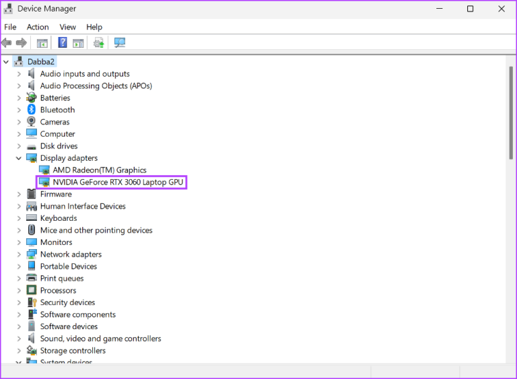Select NVIDIA GeForce RTX 3060 Laptop GPU
Screen dimensions: 517x379
[117, 182]
